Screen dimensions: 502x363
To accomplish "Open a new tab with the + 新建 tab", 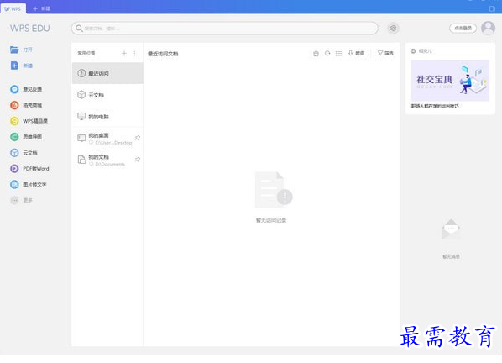I will [42, 8].
